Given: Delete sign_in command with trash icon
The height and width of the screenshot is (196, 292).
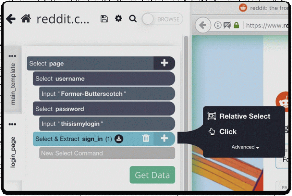Looking at the screenshot, I should pyautogui.click(x=146, y=138).
